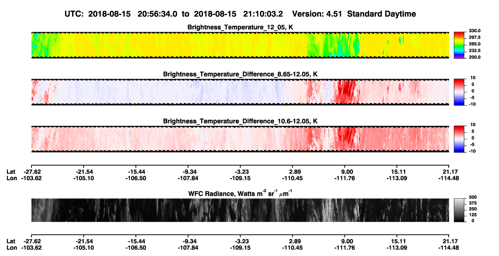
Task: Select the 'WFC Radiance' panel title
Action: [x=240, y=193]
